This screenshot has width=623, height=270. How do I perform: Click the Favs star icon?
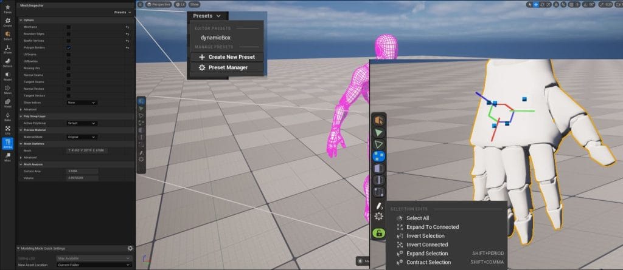click(7, 8)
